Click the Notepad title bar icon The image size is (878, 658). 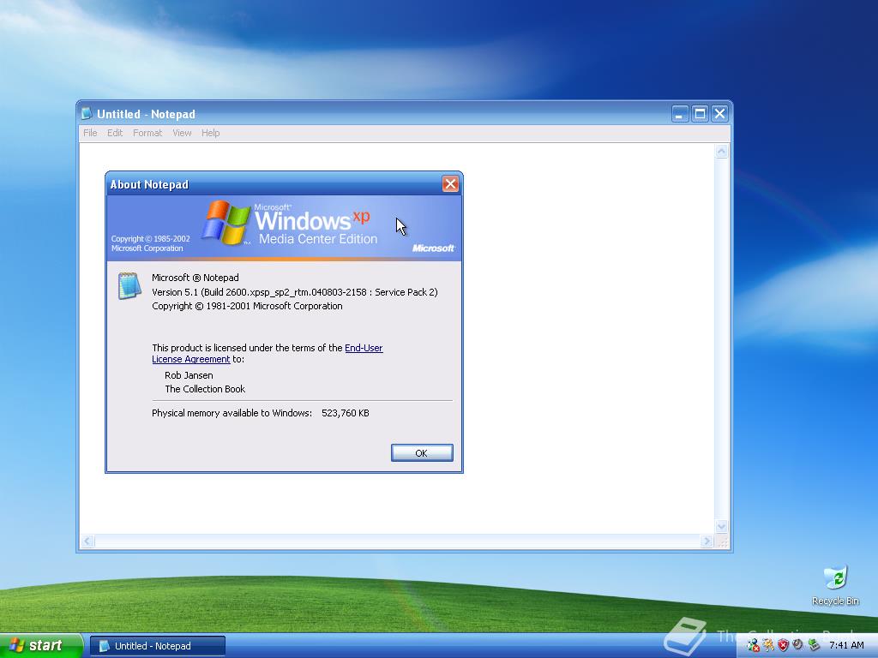(x=87, y=114)
